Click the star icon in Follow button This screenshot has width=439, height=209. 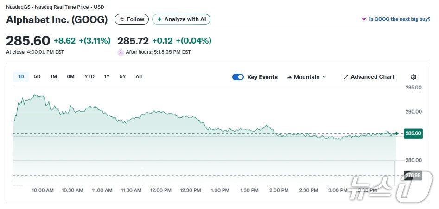(x=122, y=19)
